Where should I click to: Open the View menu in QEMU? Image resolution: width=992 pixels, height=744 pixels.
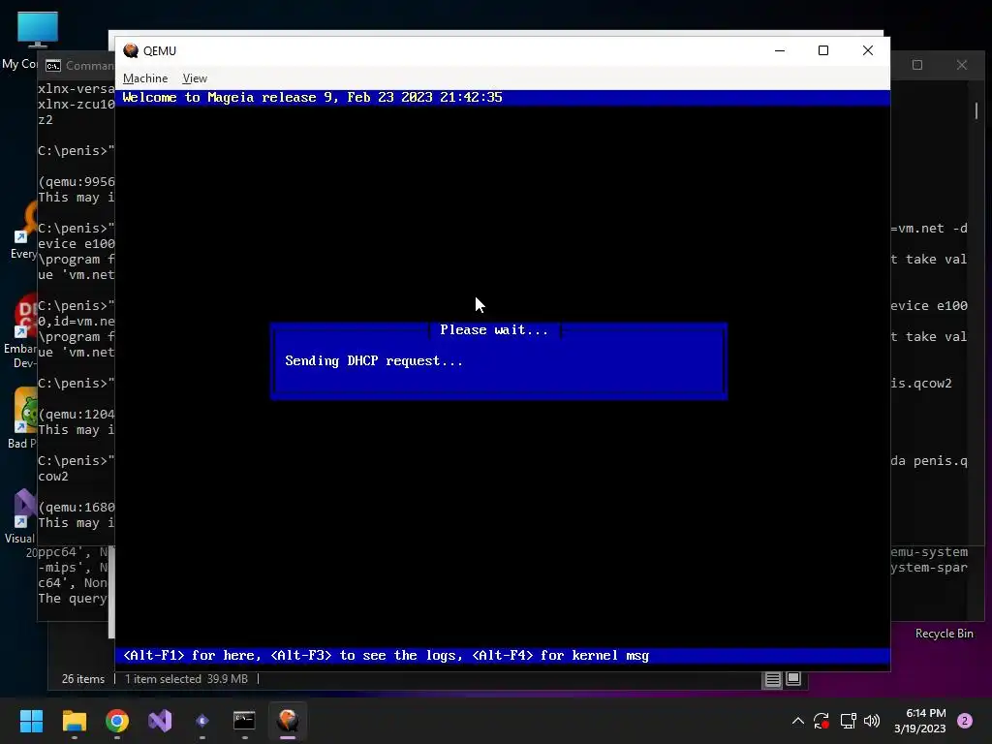coord(194,78)
